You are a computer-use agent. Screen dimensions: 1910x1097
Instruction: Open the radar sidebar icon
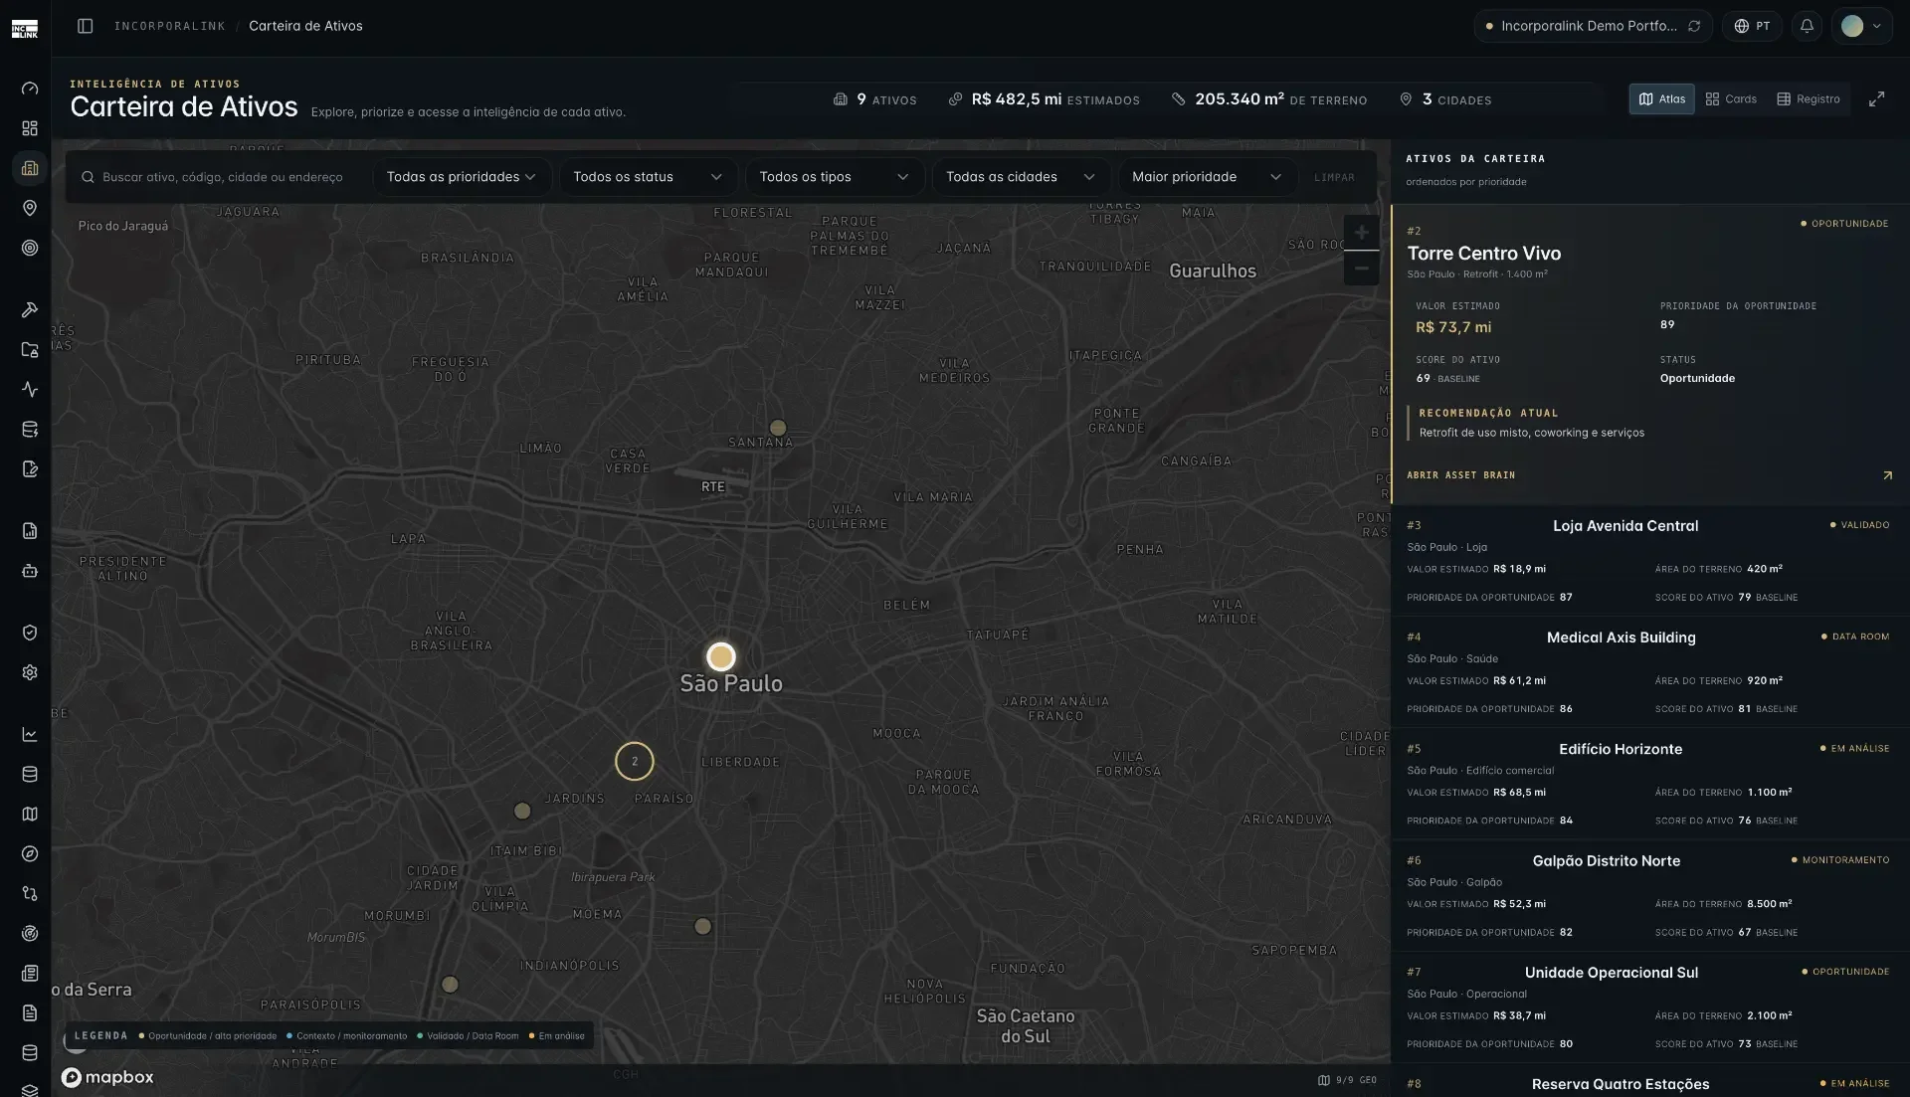[30, 933]
